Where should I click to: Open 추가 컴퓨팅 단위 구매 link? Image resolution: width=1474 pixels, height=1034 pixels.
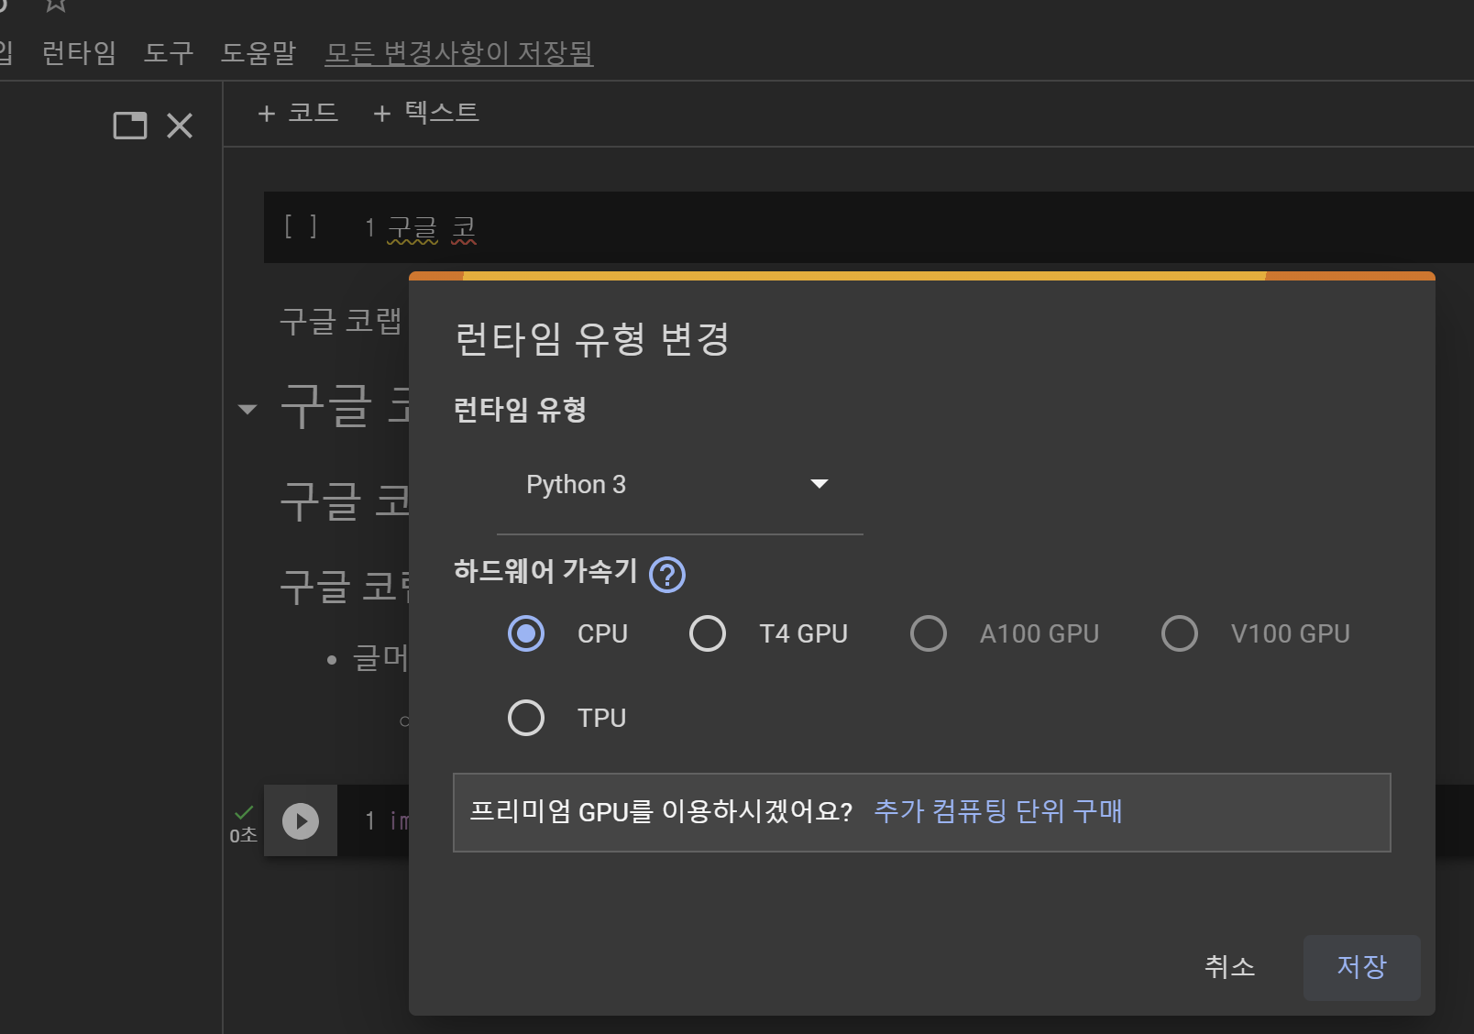pyautogui.click(x=998, y=811)
